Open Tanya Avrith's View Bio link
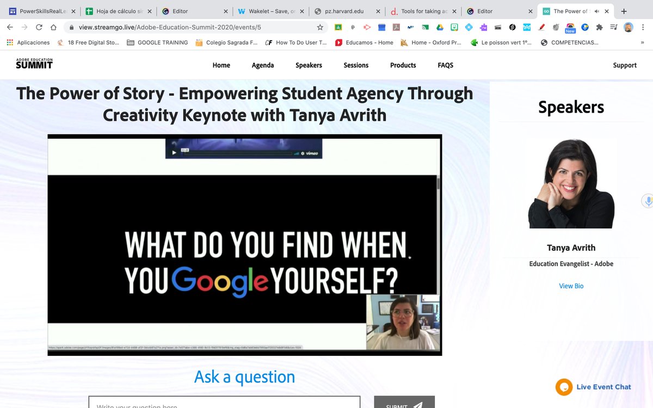The height and width of the screenshot is (408, 653). pos(571,286)
